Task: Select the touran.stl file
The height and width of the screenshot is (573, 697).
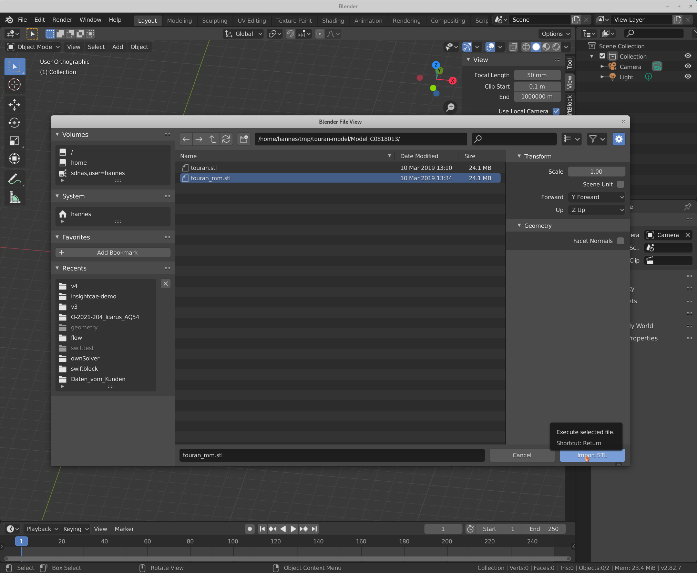Action: pos(204,168)
